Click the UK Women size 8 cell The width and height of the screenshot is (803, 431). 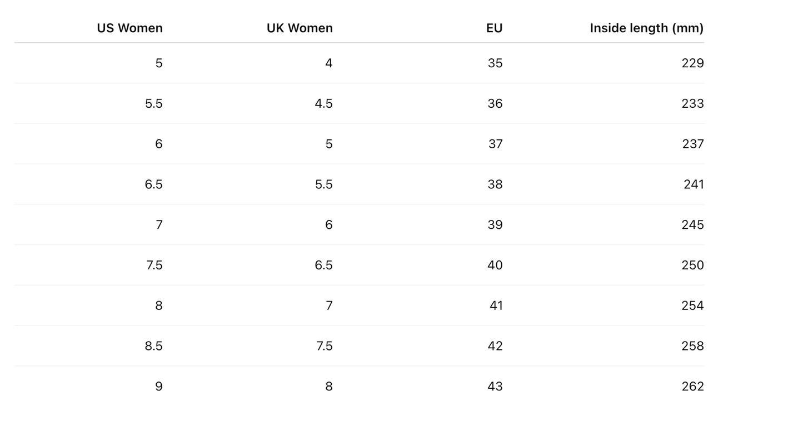pyautogui.click(x=329, y=387)
